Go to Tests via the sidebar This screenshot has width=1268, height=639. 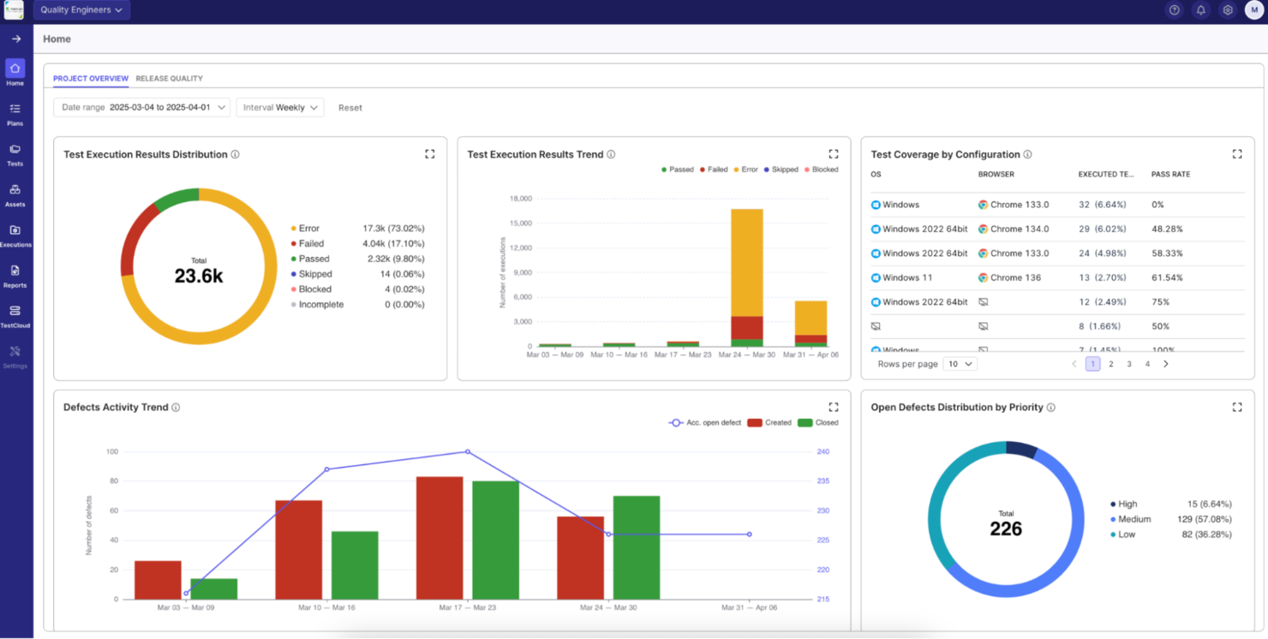click(15, 152)
